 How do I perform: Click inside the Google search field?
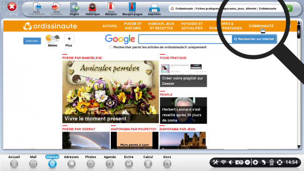(x=185, y=39)
